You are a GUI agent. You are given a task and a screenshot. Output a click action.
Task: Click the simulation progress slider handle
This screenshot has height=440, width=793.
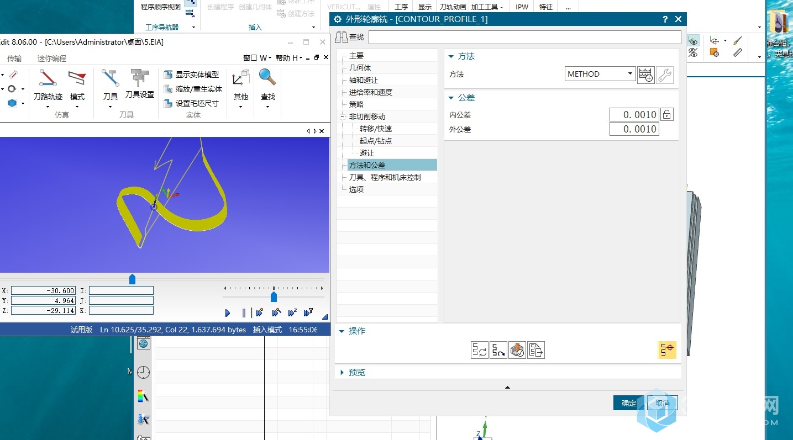pos(132,279)
